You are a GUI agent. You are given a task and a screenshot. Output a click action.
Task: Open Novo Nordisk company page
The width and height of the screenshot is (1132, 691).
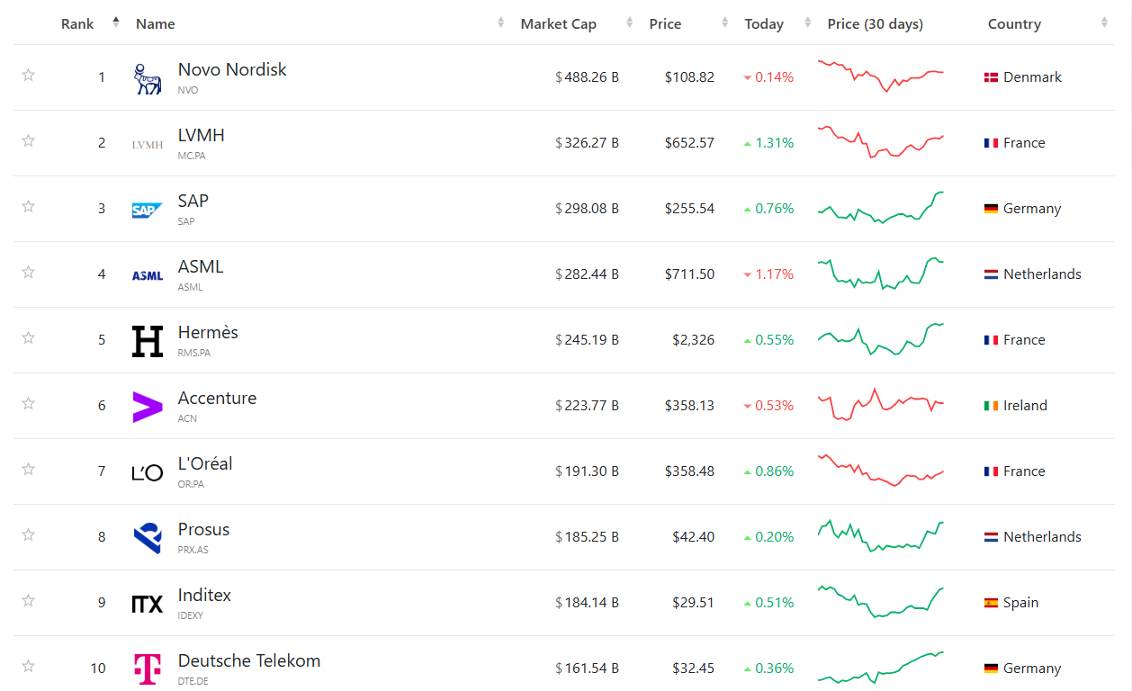[x=232, y=69]
